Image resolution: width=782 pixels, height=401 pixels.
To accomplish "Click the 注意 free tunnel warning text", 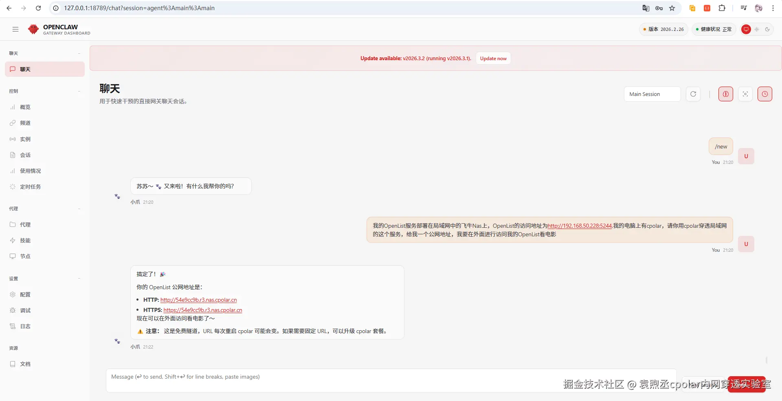I will [x=262, y=331].
